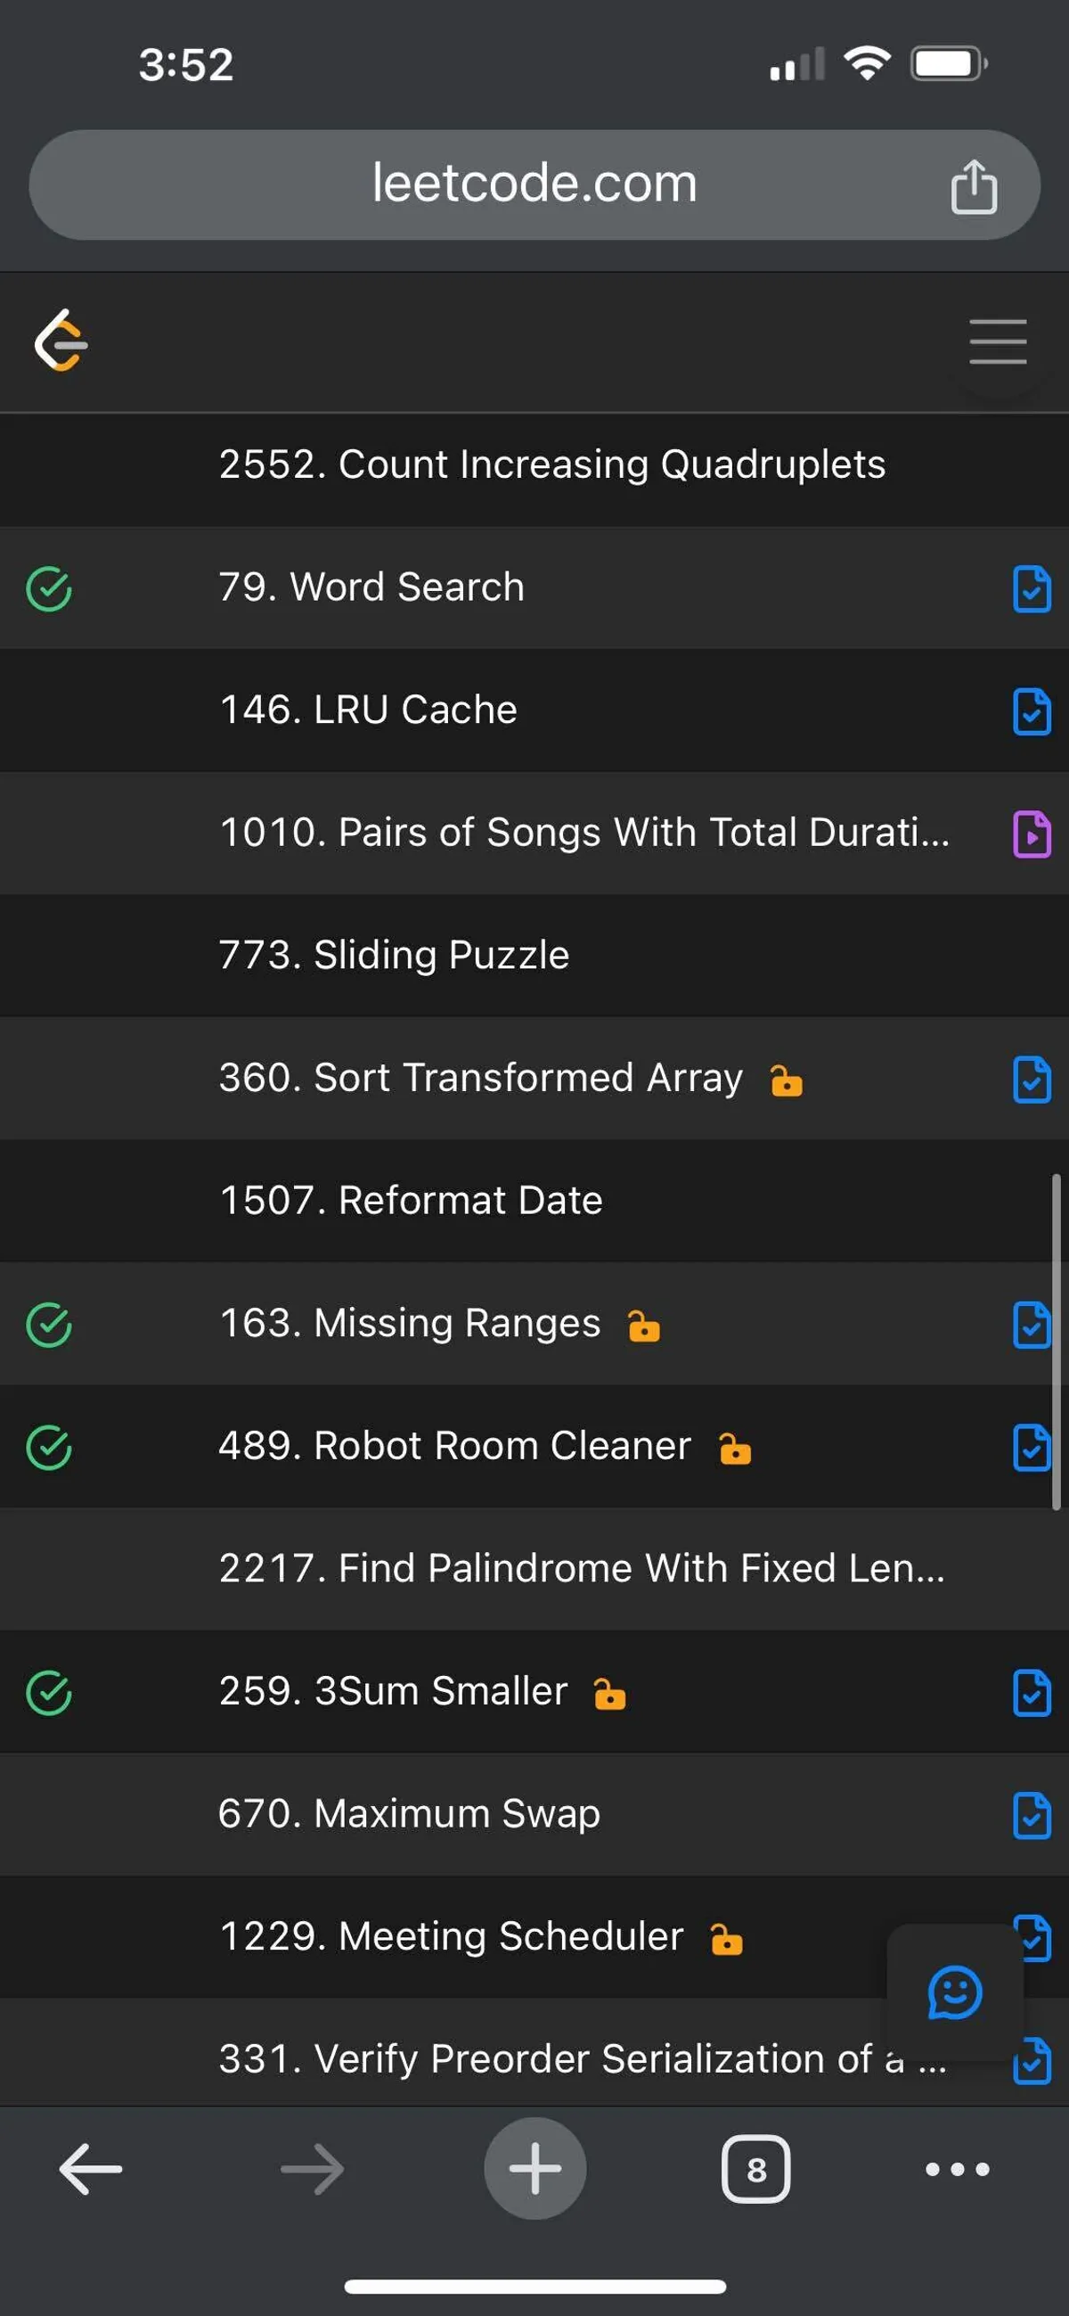This screenshot has height=2316, width=1069.
Task: Tap the share icon in address bar
Action: [974, 187]
